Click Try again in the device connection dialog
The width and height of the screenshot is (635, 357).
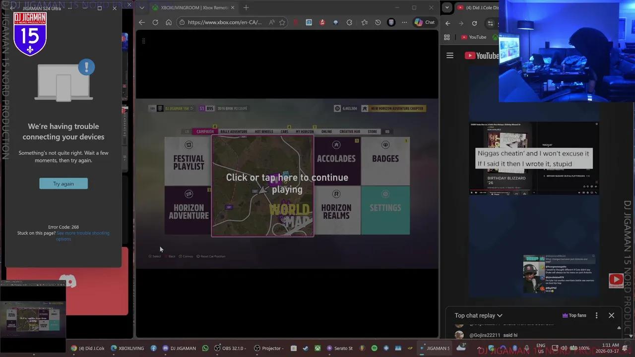(x=63, y=183)
